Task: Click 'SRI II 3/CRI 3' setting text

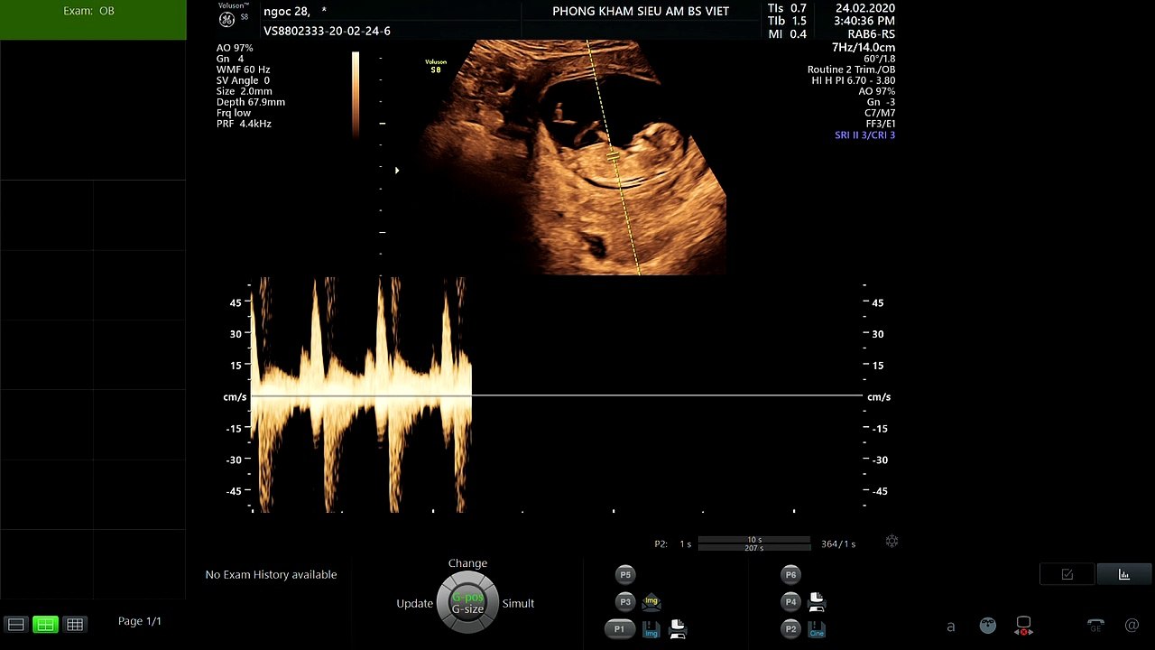Action: click(x=864, y=135)
